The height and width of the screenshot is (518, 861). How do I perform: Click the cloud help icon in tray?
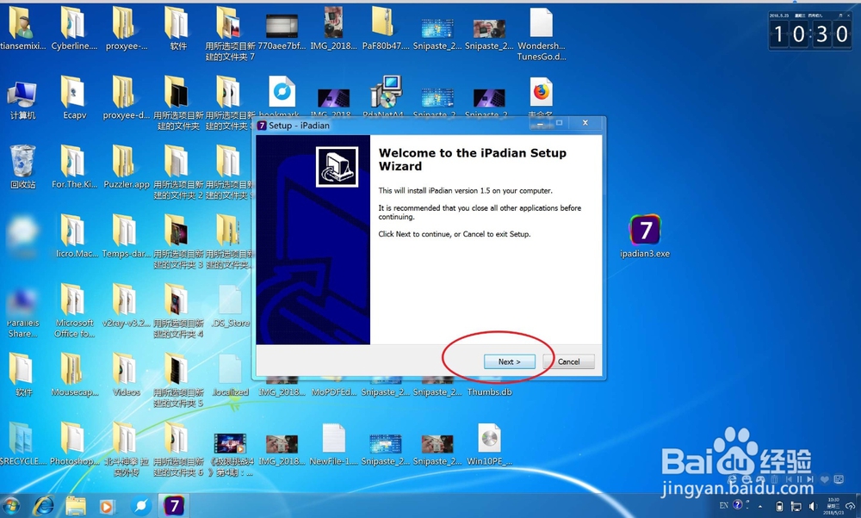(x=852, y=505)
